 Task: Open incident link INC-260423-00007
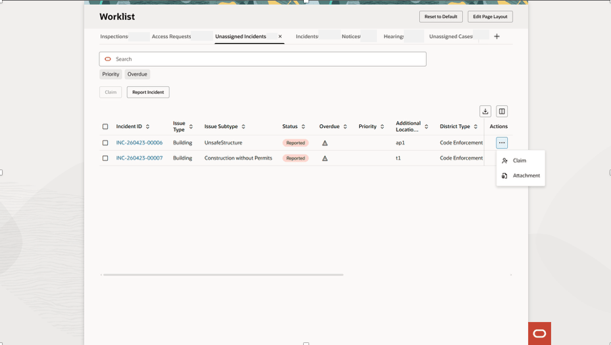point(139,158)
